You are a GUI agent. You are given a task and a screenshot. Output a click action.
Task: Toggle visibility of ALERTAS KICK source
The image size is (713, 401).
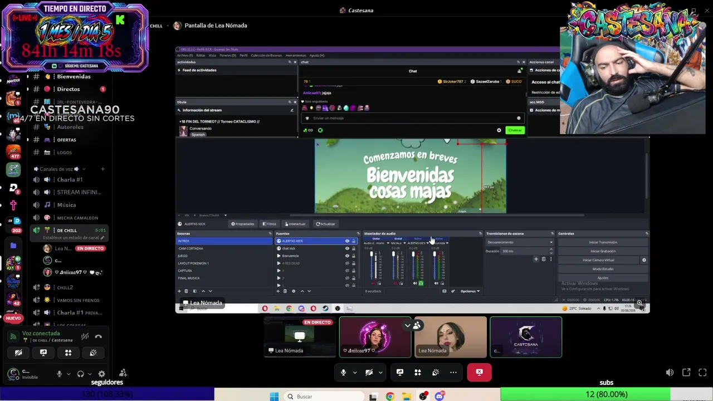coord(347,241)
